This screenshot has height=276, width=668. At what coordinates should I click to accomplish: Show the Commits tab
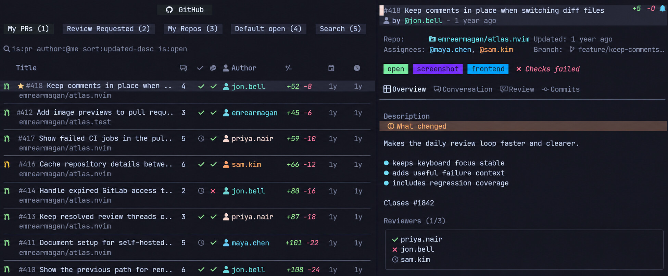pos(561,89)
